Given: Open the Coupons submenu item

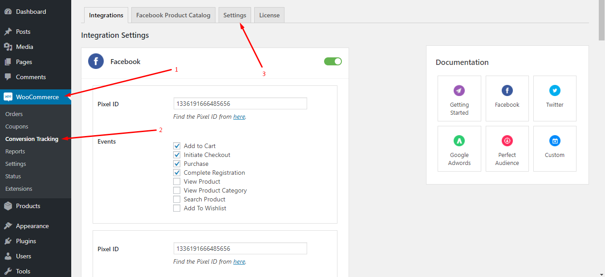Looking at the screenshot, I should coord(16,126).
